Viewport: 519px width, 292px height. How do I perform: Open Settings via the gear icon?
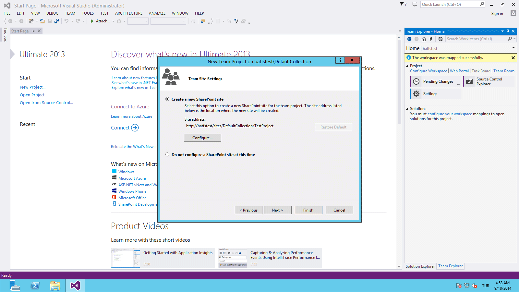tap(416, 93)
